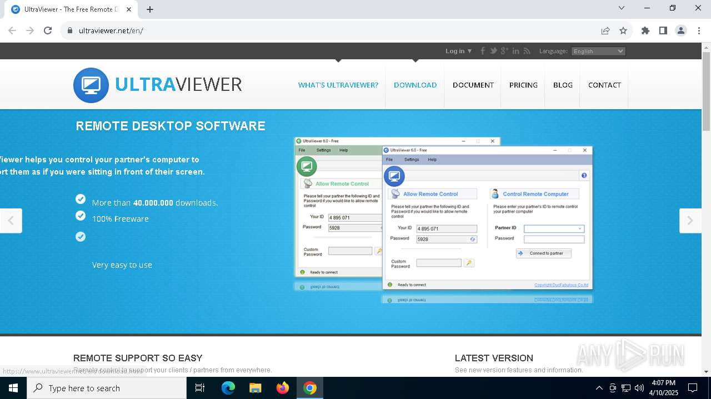Open the DOWNLOAD menu item

[415, 85]
